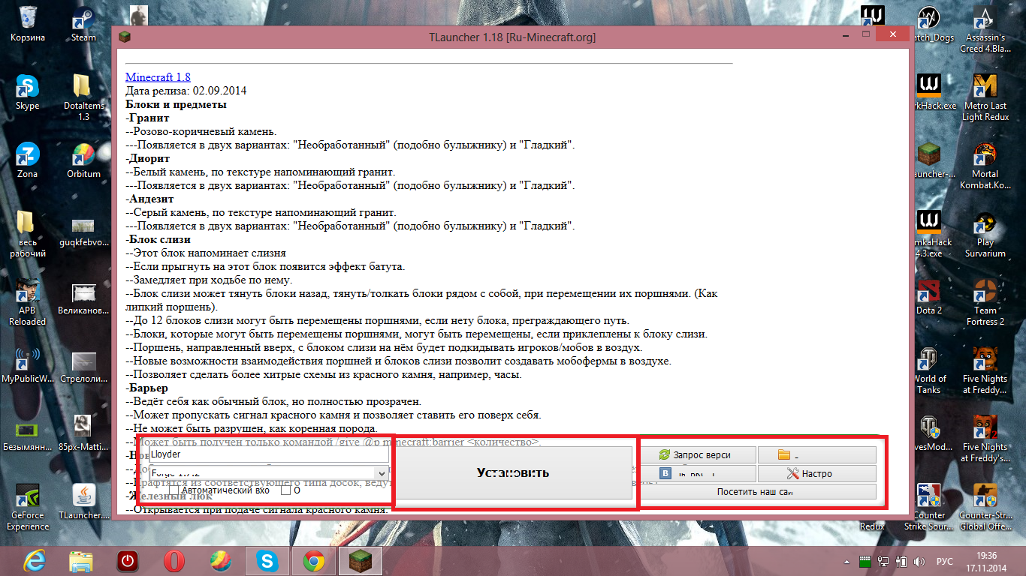1026x576 pixels.
Task: Select the APB Reloaded shortcut
Action: [28, 301]
